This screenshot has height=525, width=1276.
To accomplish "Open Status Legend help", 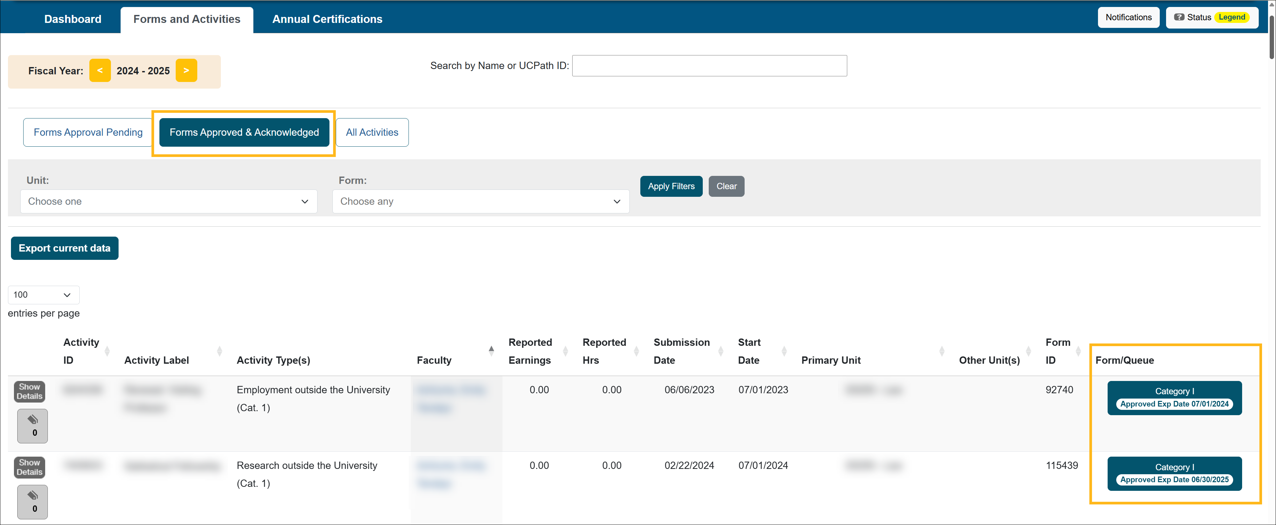I will tap(1212, 17).
